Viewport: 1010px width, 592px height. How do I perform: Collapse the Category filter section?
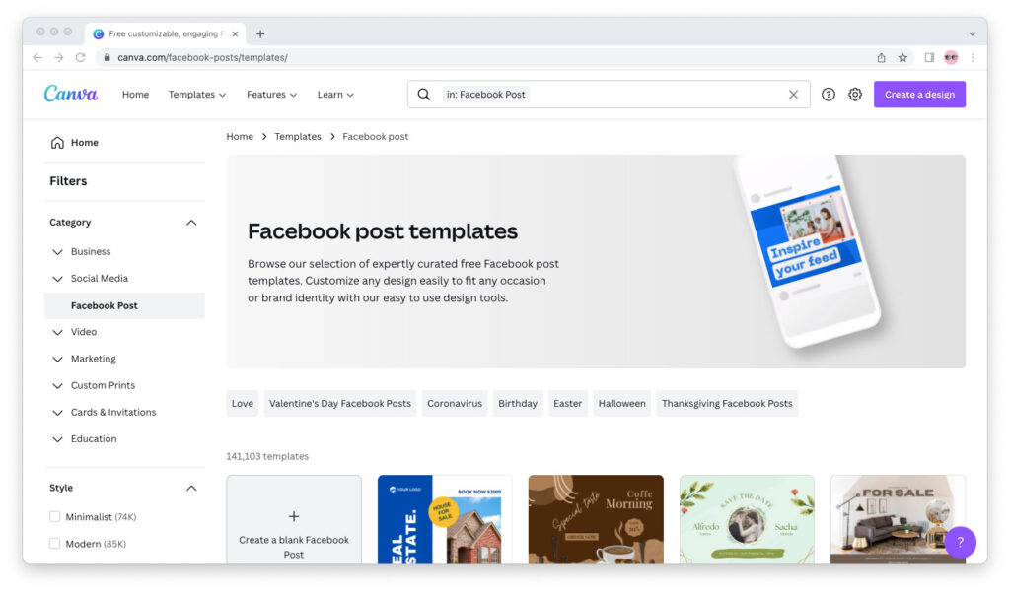(191, 222)
